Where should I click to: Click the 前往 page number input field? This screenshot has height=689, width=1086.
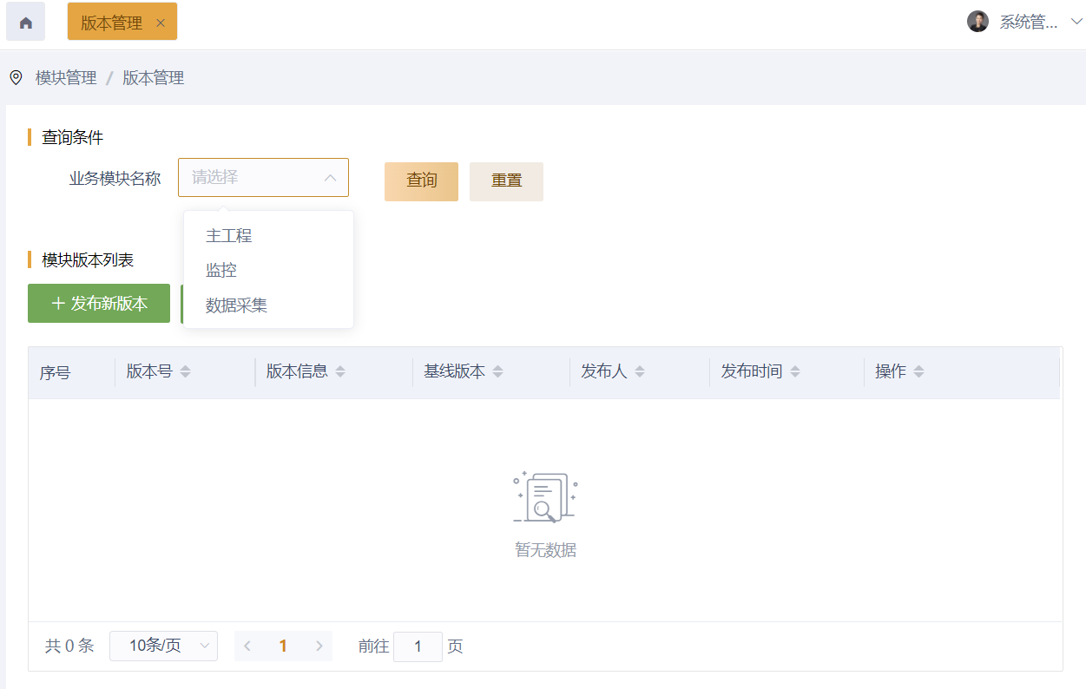[418, 646]
